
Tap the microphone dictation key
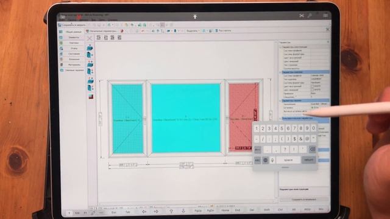[x=272, y=160]
